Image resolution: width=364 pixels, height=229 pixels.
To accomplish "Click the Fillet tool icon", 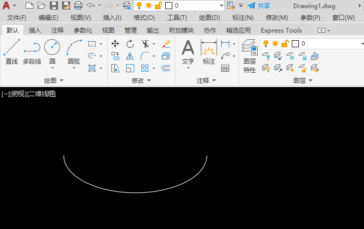I will pos(145,56).
